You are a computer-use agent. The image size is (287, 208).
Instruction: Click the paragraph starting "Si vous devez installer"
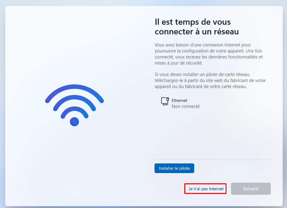[210, 80]
